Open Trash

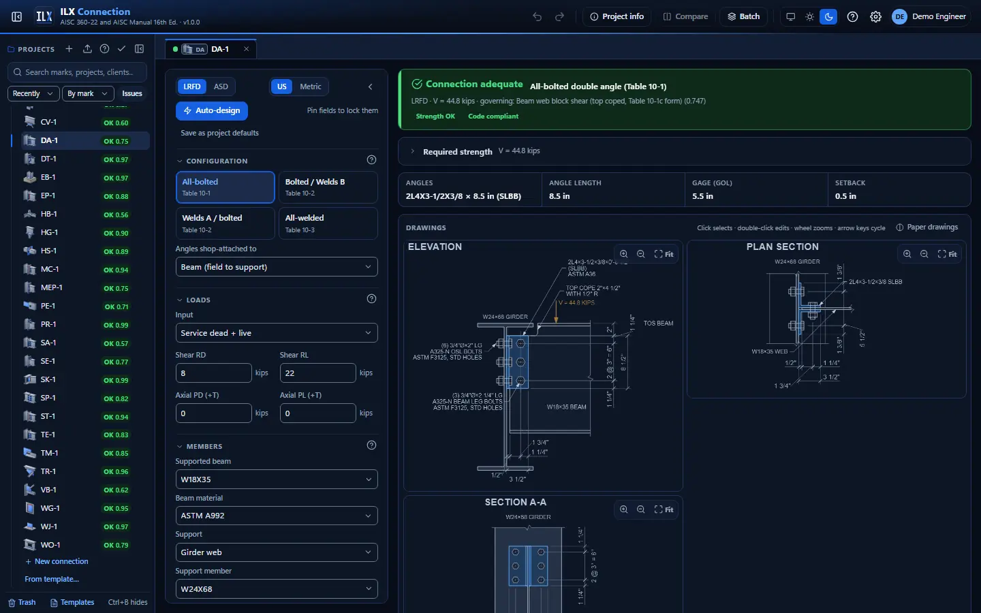click(22, 602)
